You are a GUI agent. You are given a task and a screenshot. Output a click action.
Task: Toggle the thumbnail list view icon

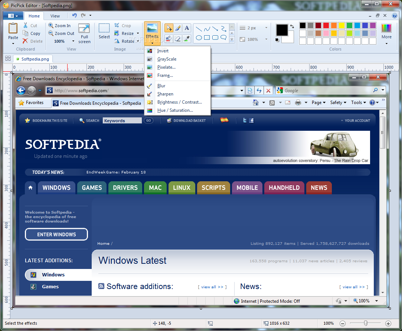click(8, 58)
